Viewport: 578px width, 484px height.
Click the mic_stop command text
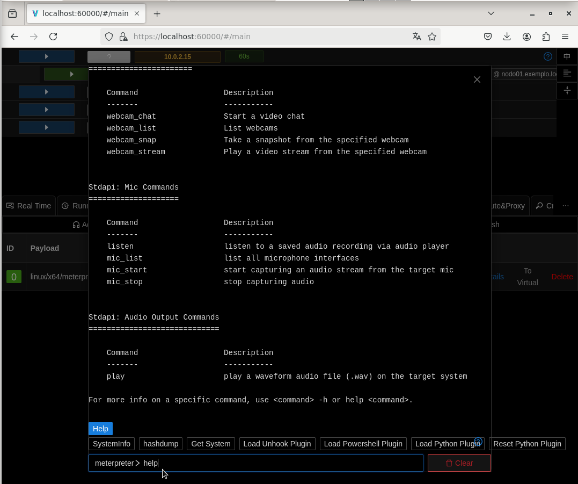click(x=124, y=281)
